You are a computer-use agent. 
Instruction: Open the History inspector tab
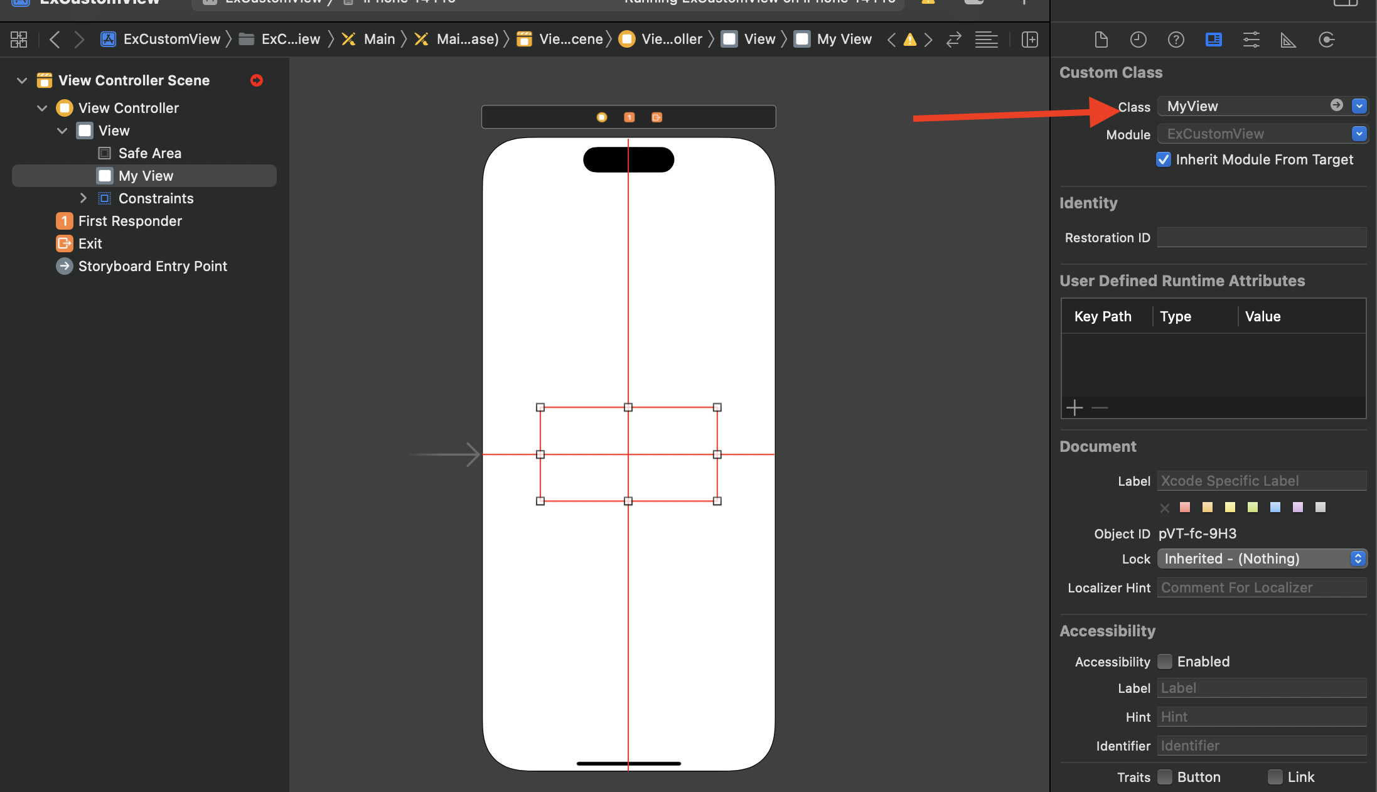click(1138, 40)
